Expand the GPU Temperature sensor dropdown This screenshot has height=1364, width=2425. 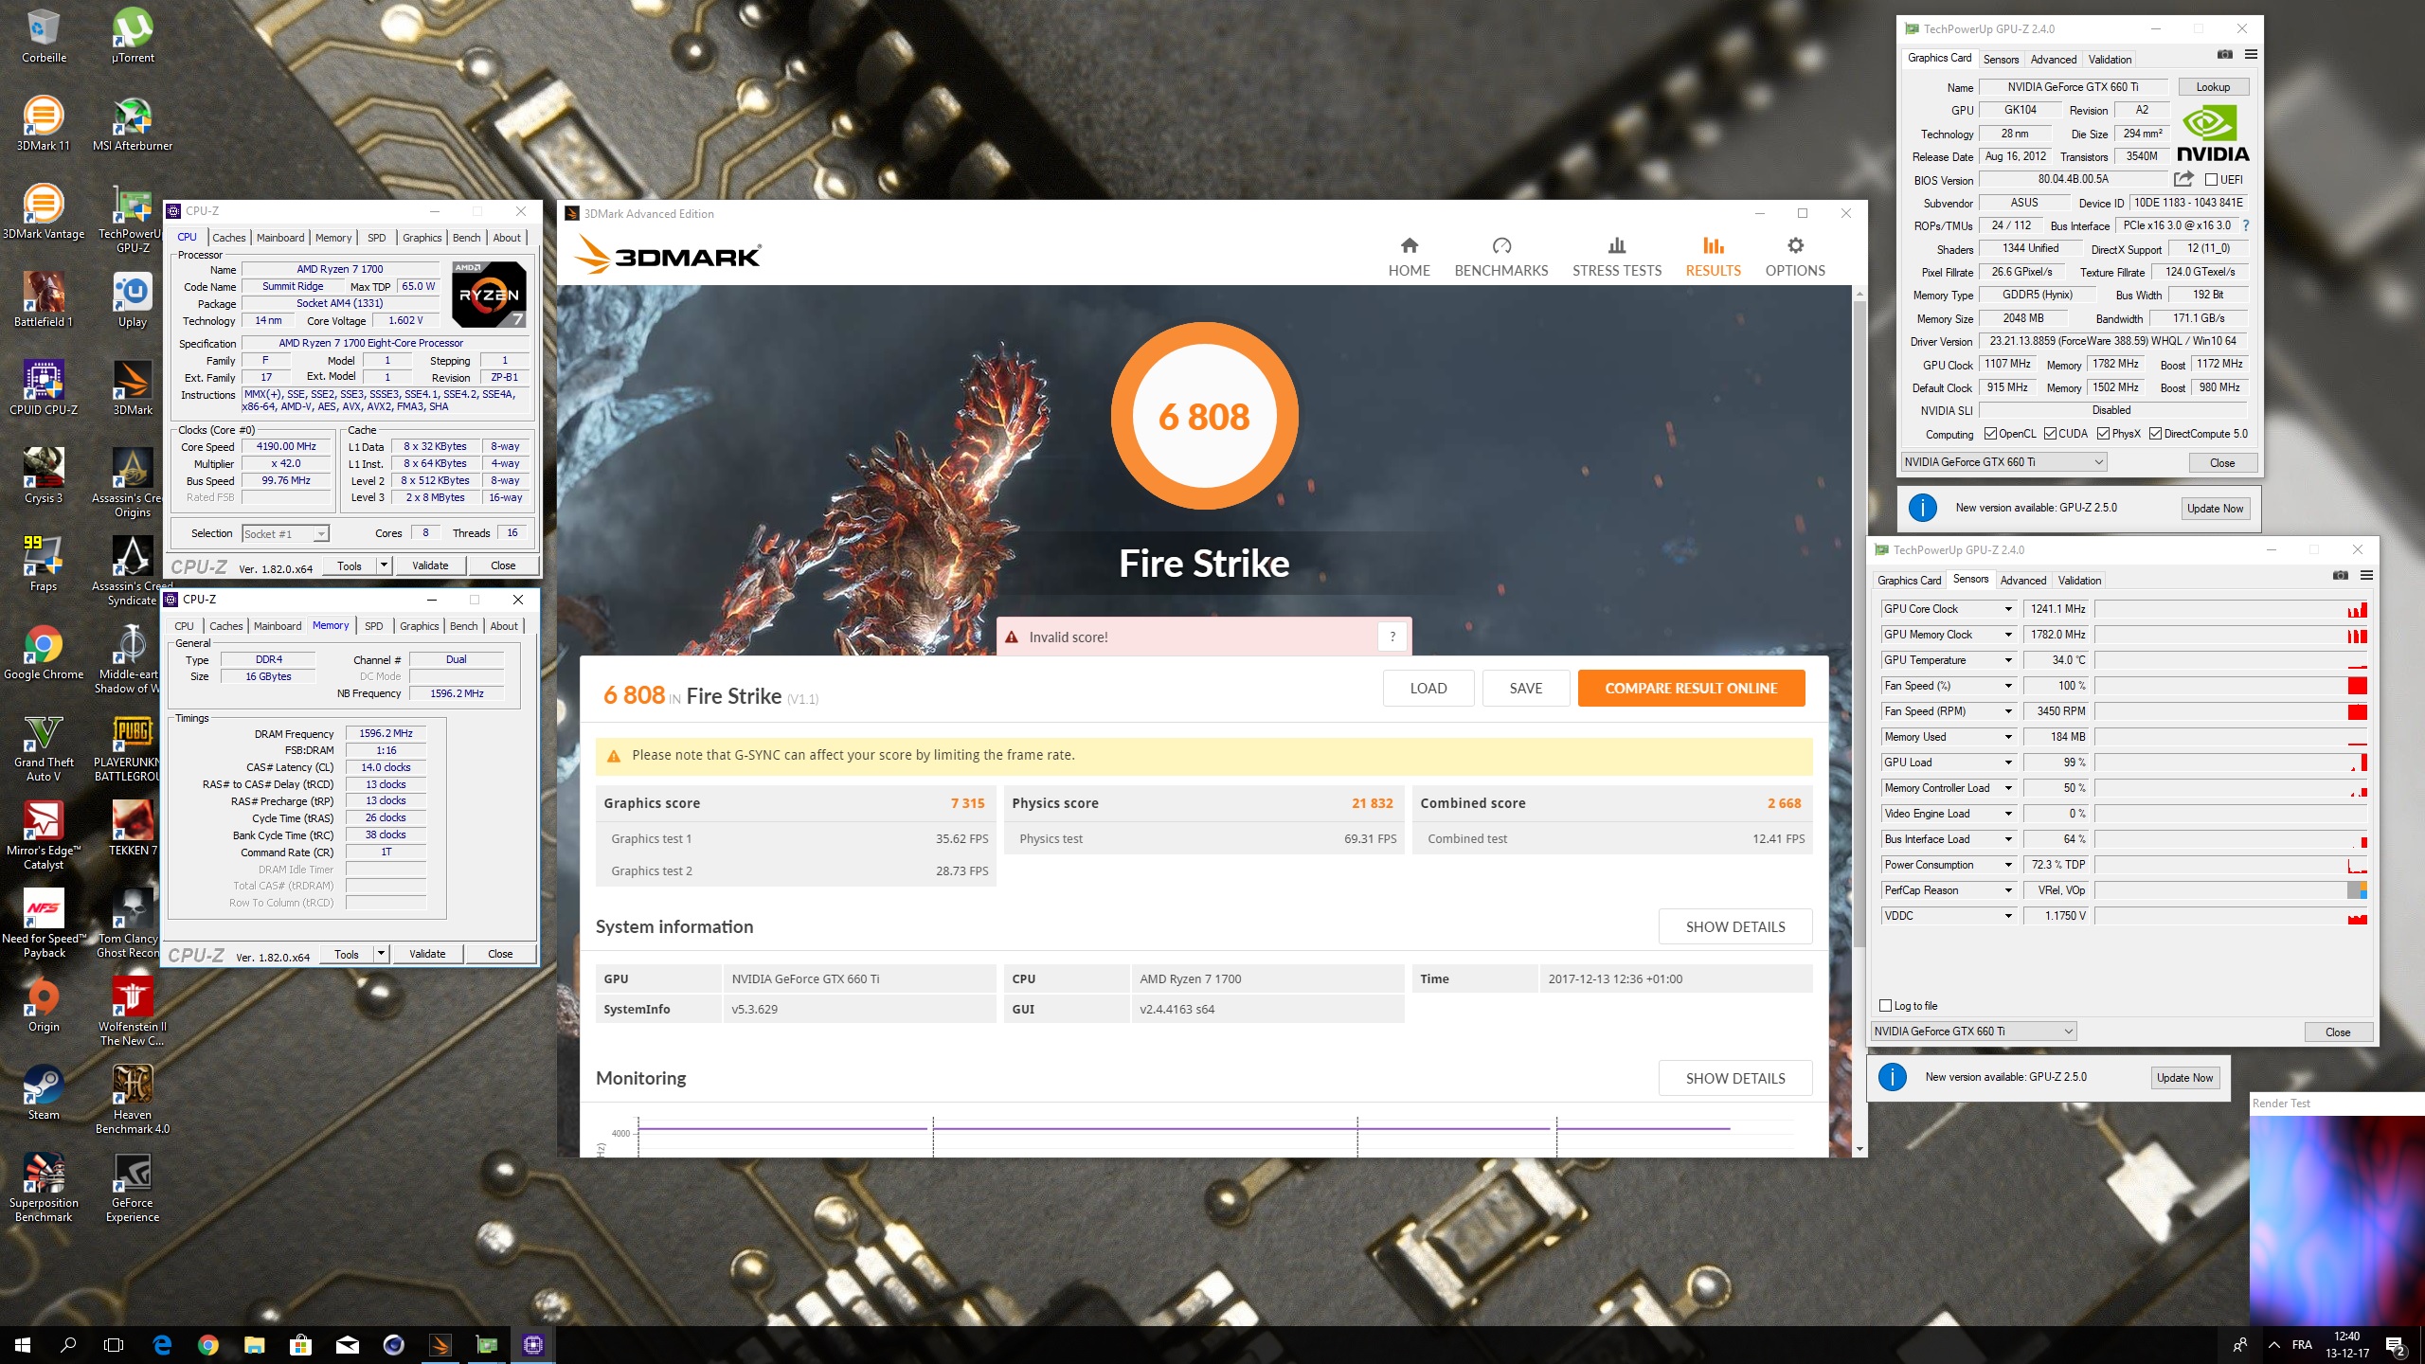pos(2007,660)
